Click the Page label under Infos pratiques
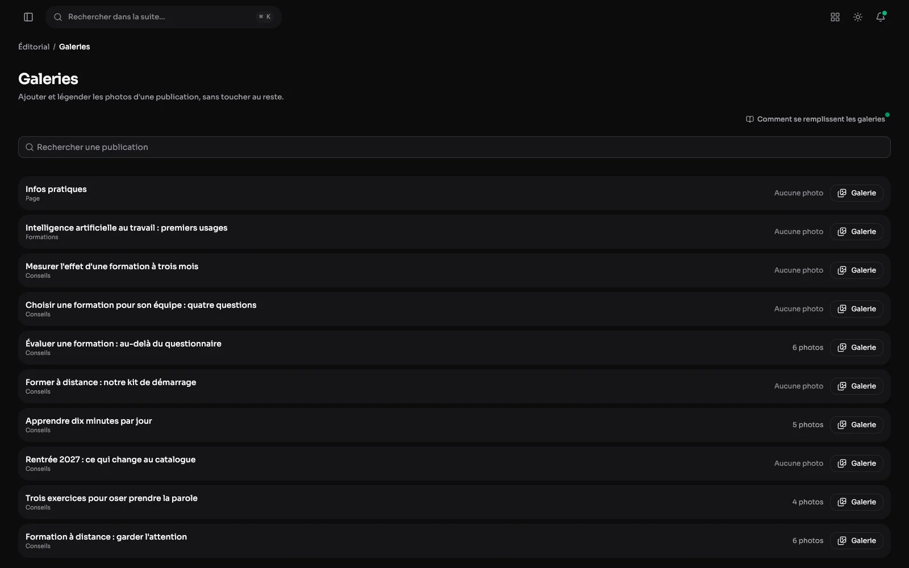The height and width of the screenshot is (568, 909). [32, 199]
